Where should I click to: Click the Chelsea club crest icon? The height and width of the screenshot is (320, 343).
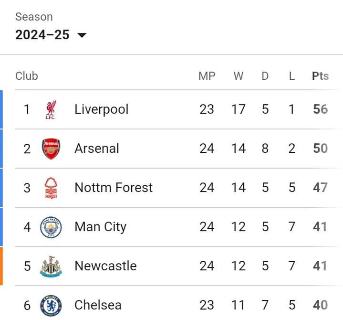point(51,305)
